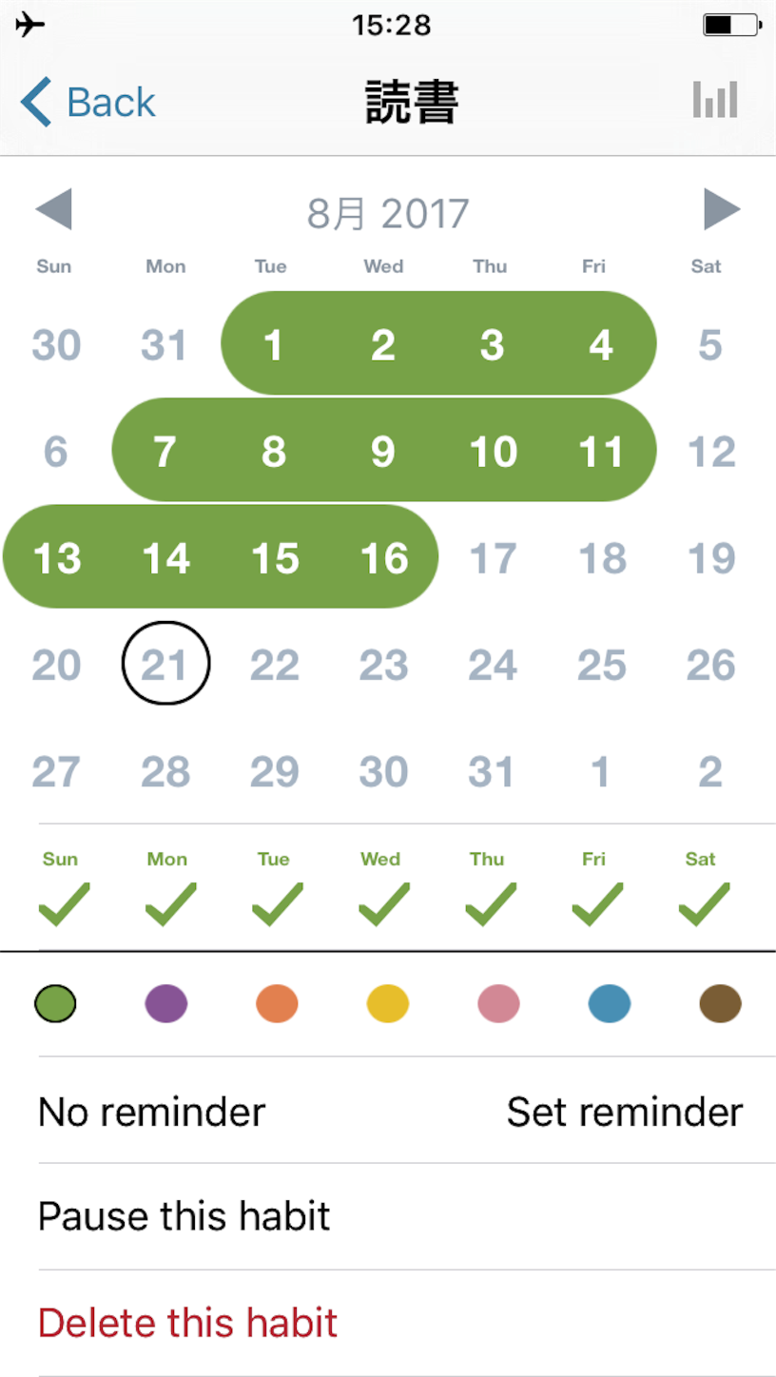Image resolution: width=776 pixels, height=1377 pixels.
Task: Choose the orange color swatch
Action: click(x=277, y=1003)
